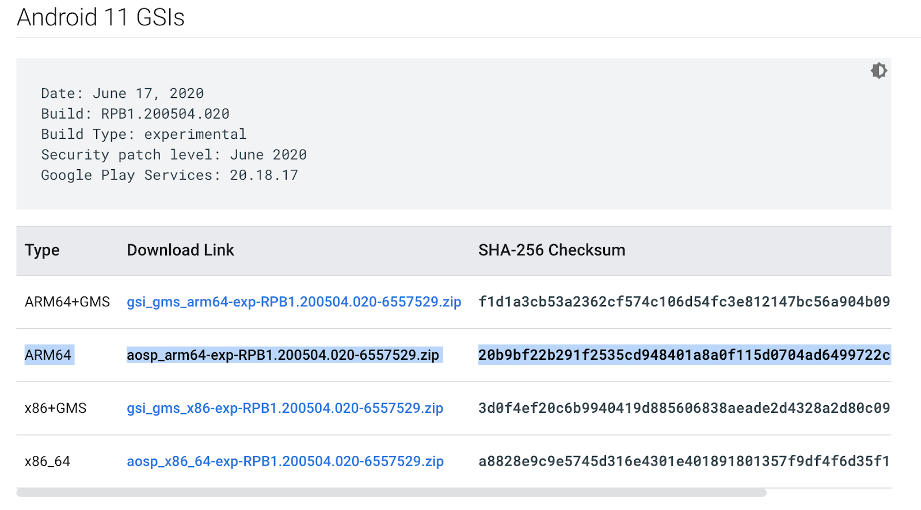Toggle dark theme for the code block
Screen dimensions: 921x510
click(878, 71)
